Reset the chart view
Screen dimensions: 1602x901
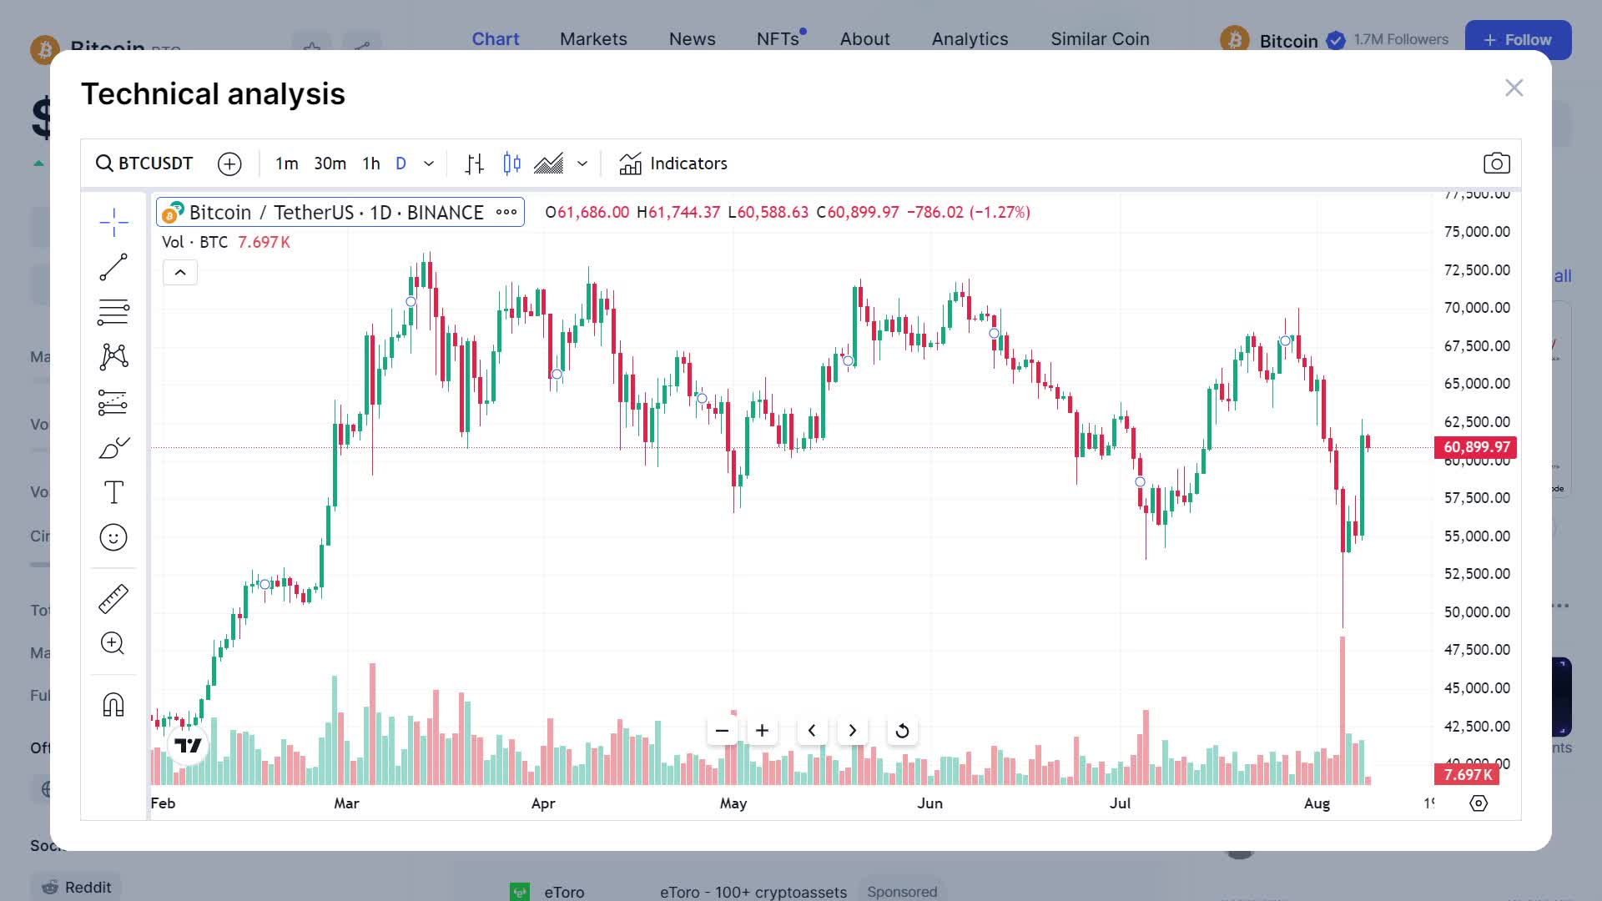(902, 731)
